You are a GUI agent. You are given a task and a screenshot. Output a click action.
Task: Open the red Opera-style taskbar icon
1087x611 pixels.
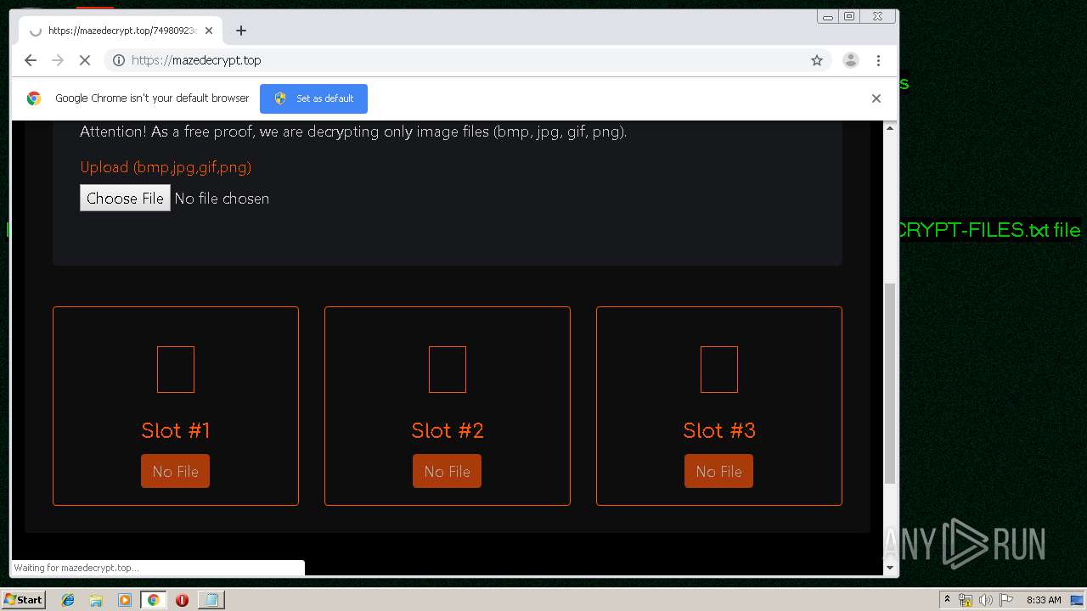[x=182, y=600]
